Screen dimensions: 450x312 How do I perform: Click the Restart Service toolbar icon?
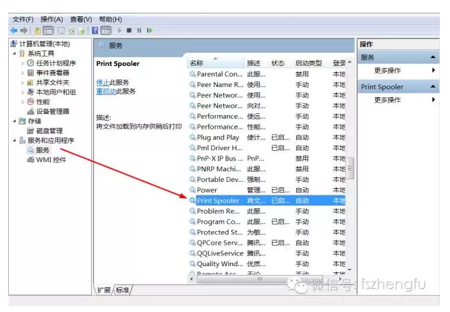tap(149, 30)
